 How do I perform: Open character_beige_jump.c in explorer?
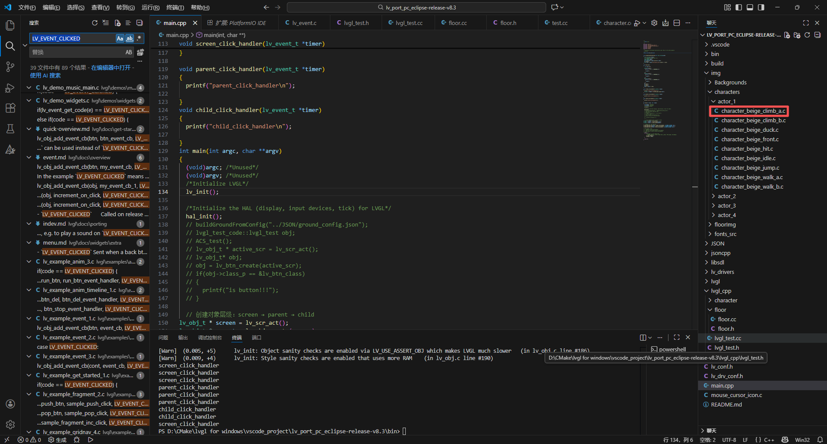click(750, 168)
